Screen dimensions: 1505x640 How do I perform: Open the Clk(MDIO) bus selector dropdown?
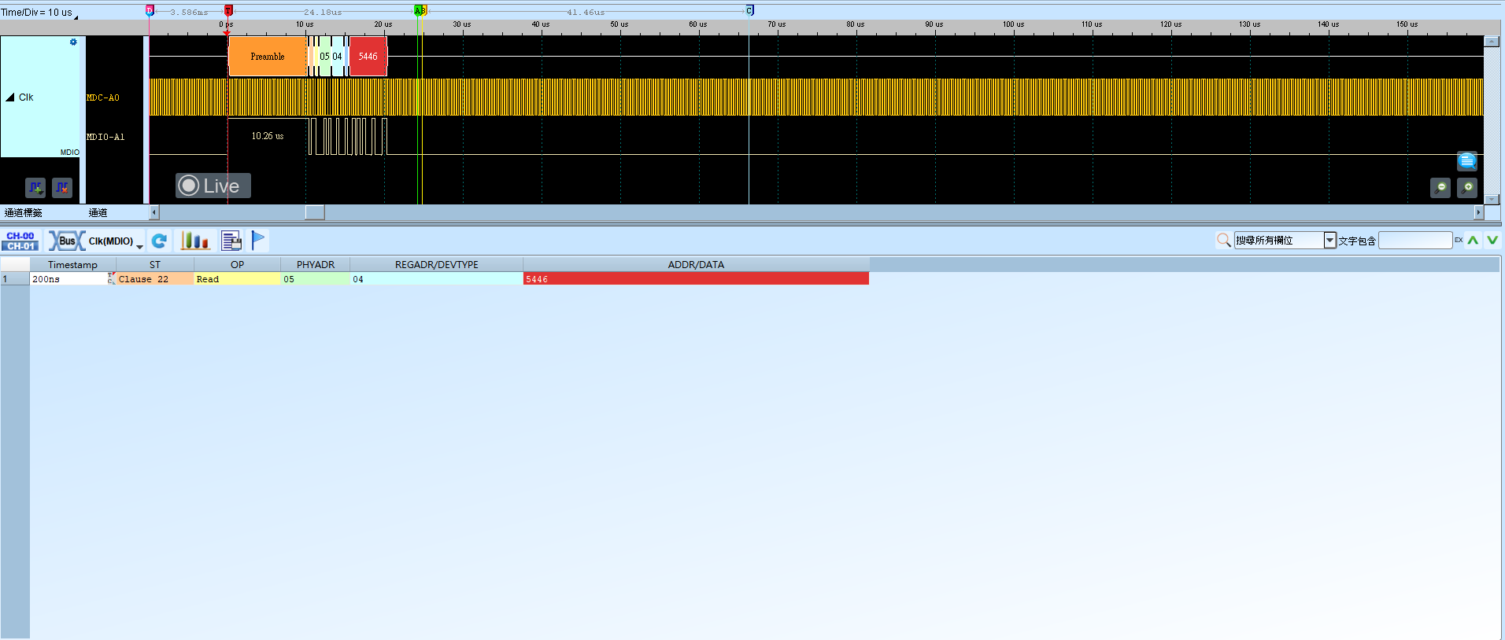pyautogui.click(x=139, y=246)
